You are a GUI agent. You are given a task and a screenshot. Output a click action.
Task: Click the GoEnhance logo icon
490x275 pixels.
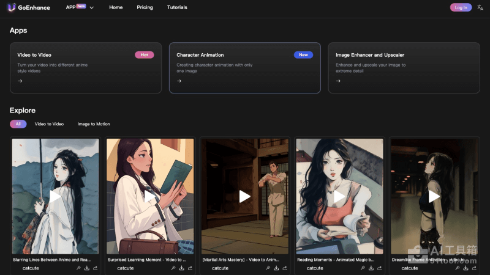pyautogui.click(x=11, y=7)
